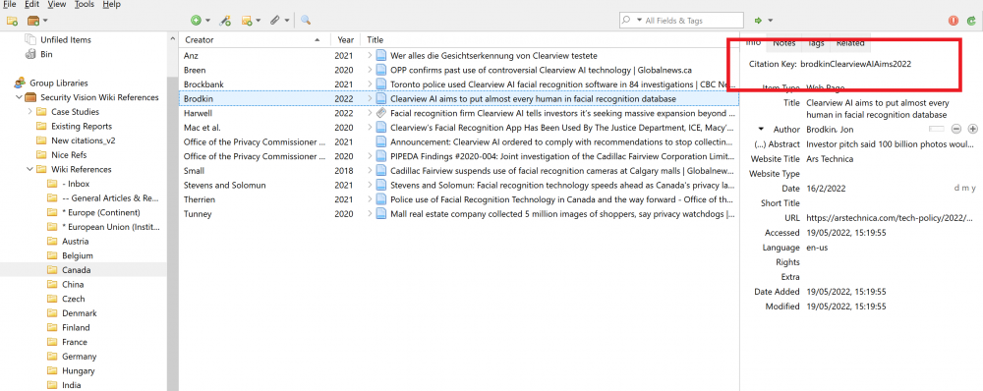Sort items by Creator column header
Screen dimensions: 983x391
(x=256, y=40)
